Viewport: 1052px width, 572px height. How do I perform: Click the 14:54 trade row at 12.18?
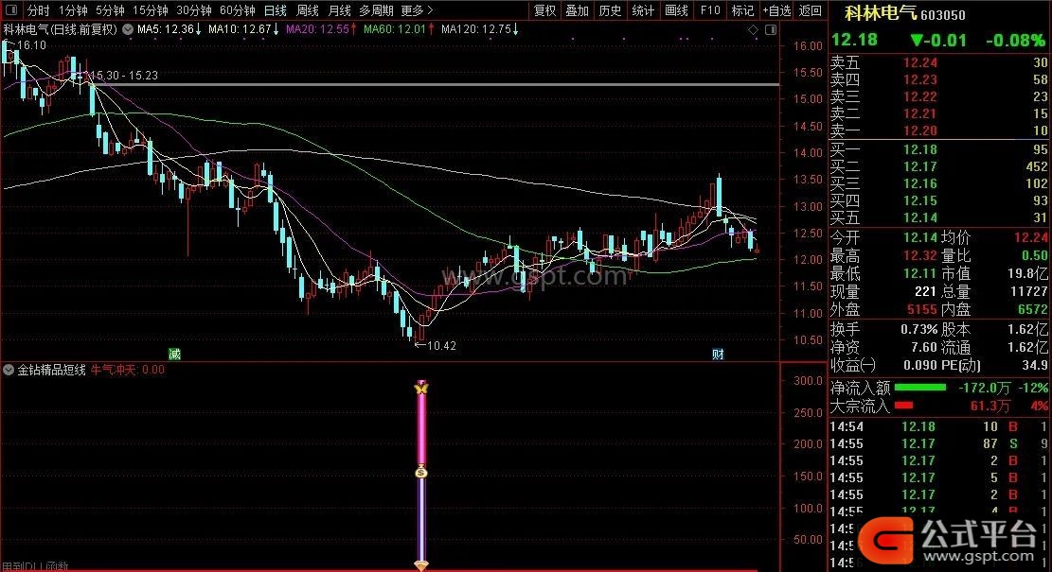coord(939,426)
